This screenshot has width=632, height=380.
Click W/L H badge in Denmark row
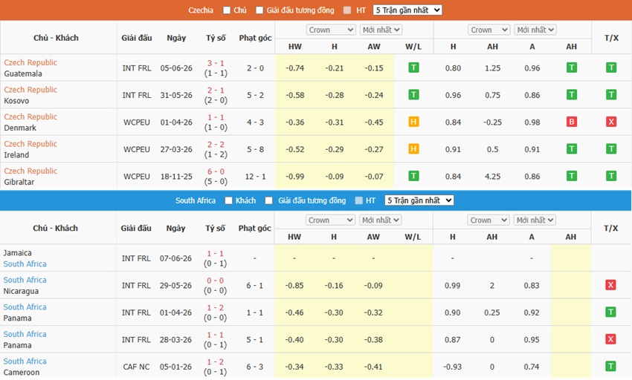coord(413,122)
